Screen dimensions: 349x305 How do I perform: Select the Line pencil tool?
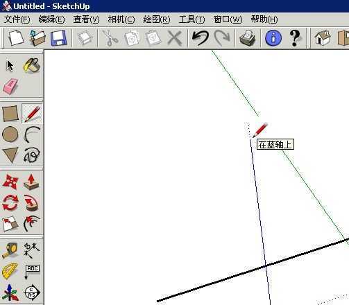pyautogui.click(x=32, y=114)
